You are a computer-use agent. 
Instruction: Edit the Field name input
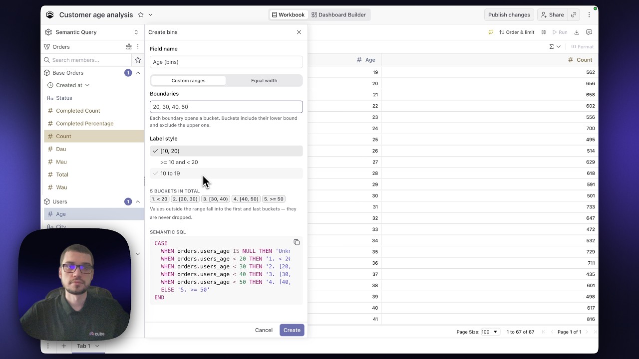[226, 62]
